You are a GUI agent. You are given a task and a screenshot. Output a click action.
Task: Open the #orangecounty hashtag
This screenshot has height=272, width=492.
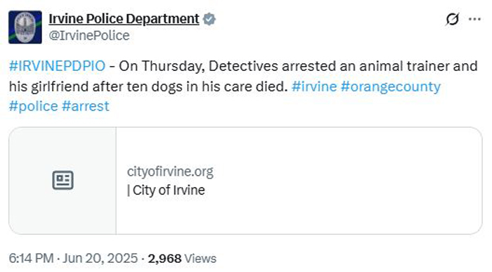(x=391, y=86)
